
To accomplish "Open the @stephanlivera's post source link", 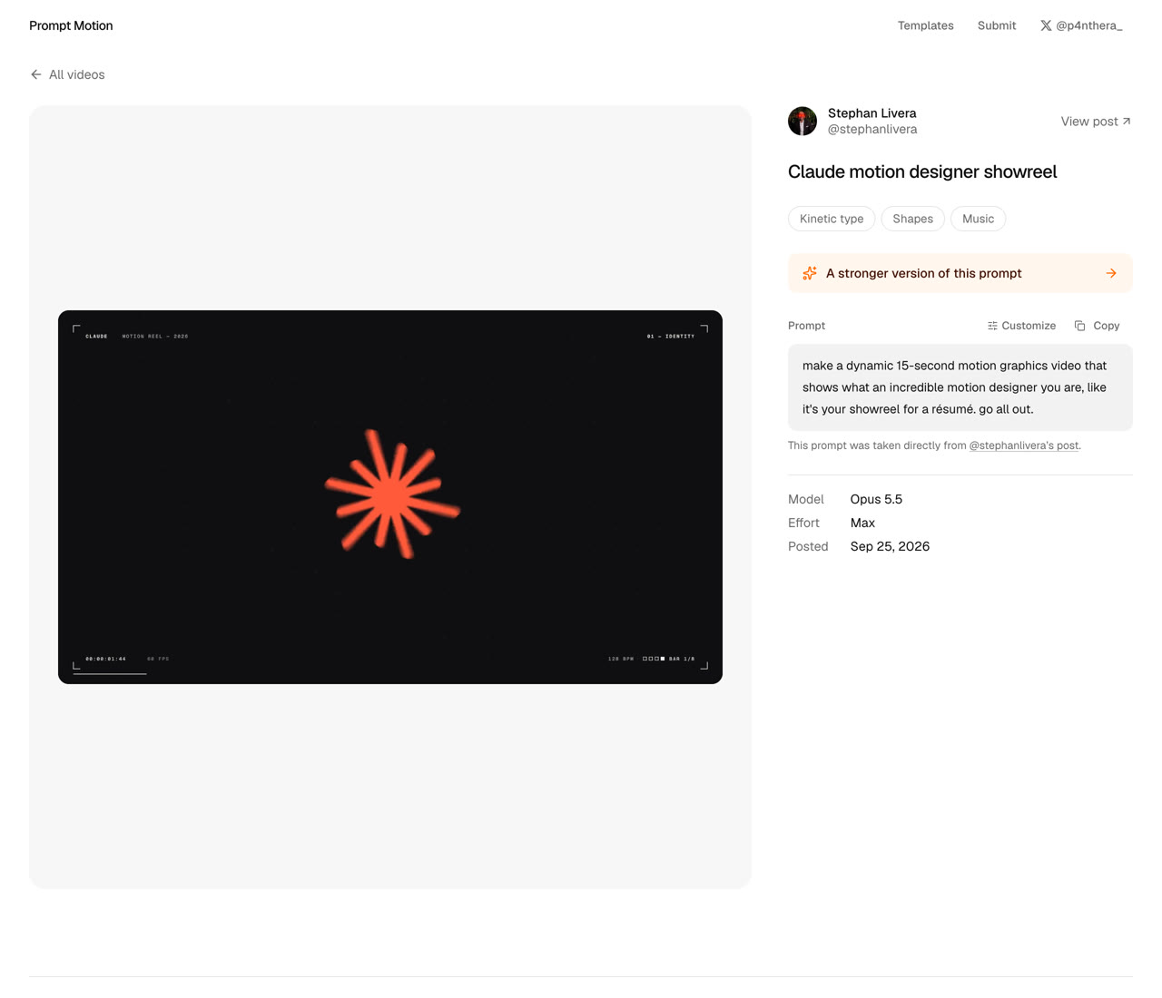I will (1024, 445).
